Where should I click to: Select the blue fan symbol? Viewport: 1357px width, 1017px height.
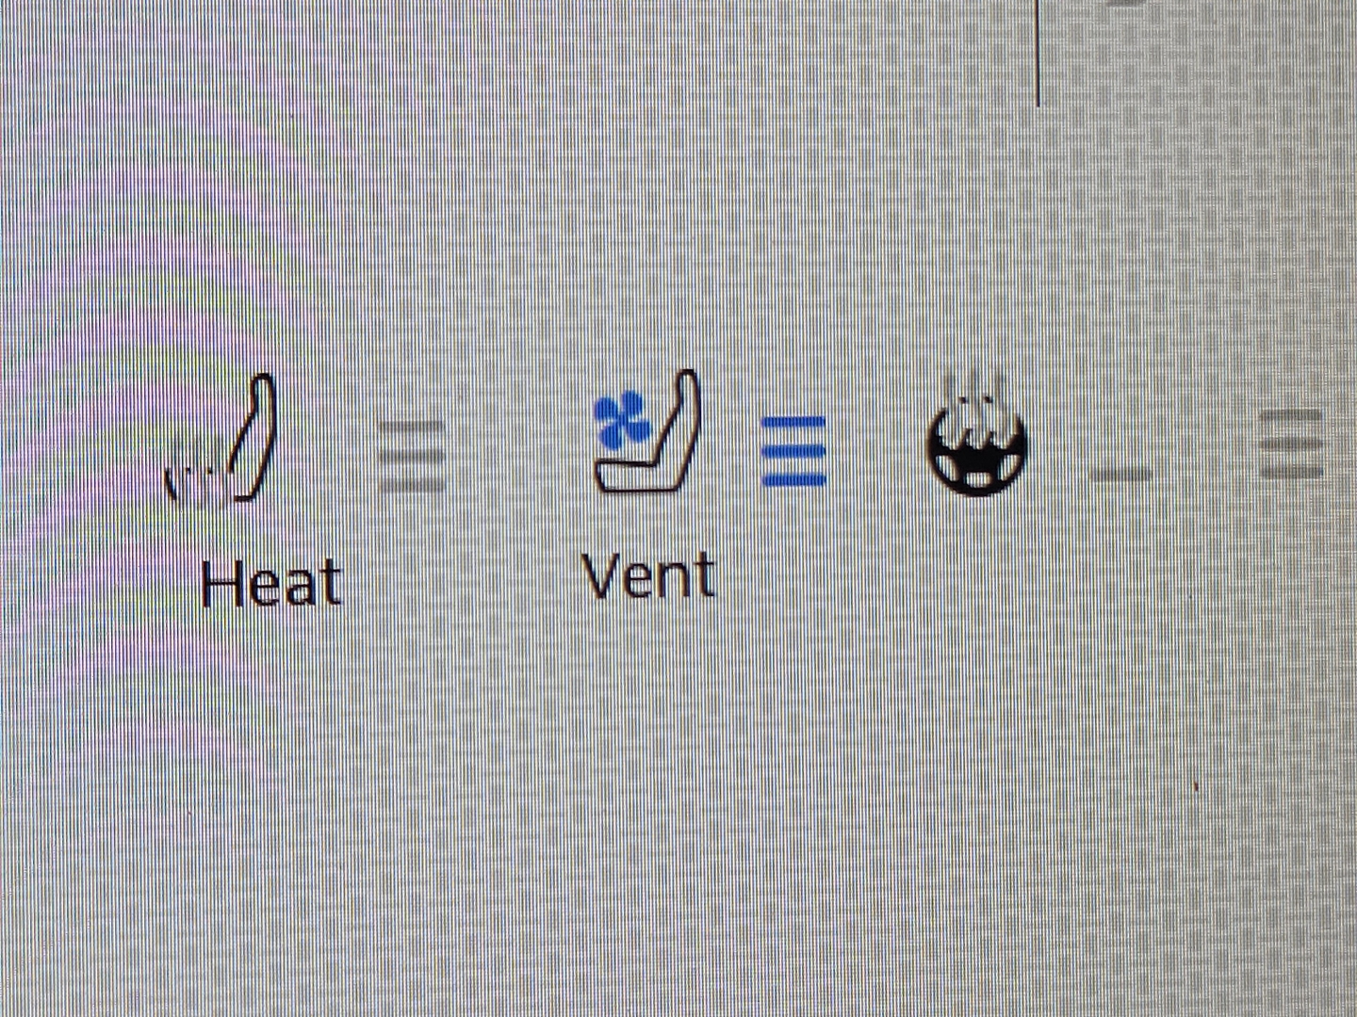click(622, 420)
